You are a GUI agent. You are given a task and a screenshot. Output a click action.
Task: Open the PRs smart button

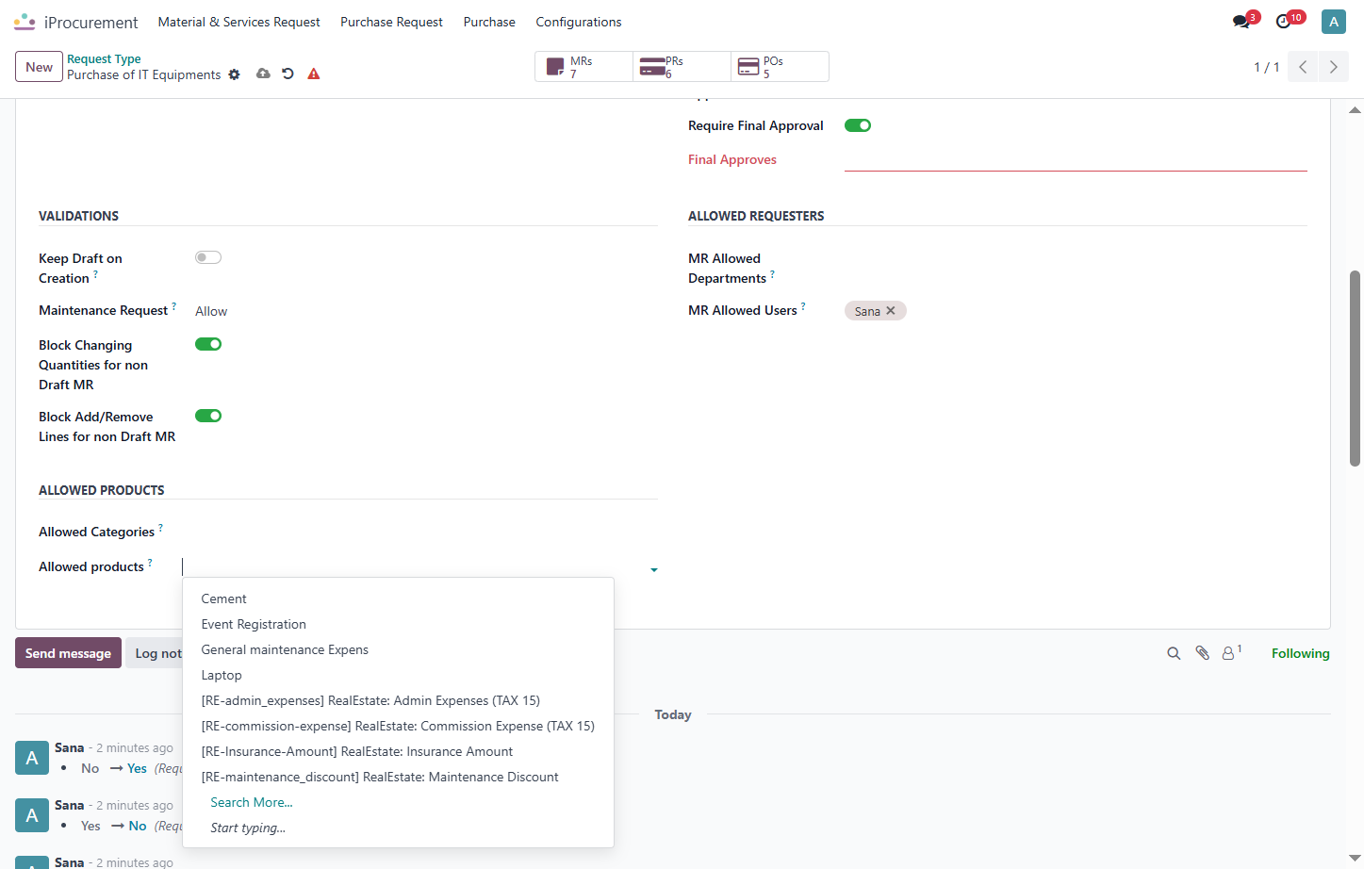[x=682, y=67]
